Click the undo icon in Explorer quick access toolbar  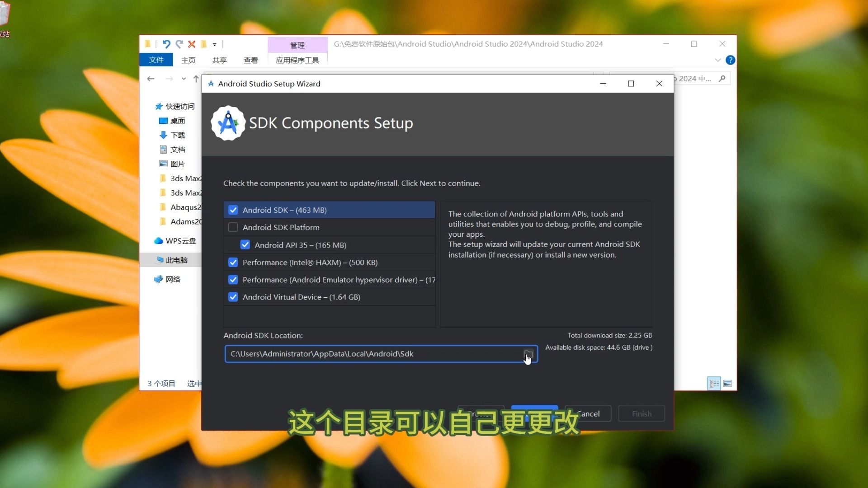[166, 44]
